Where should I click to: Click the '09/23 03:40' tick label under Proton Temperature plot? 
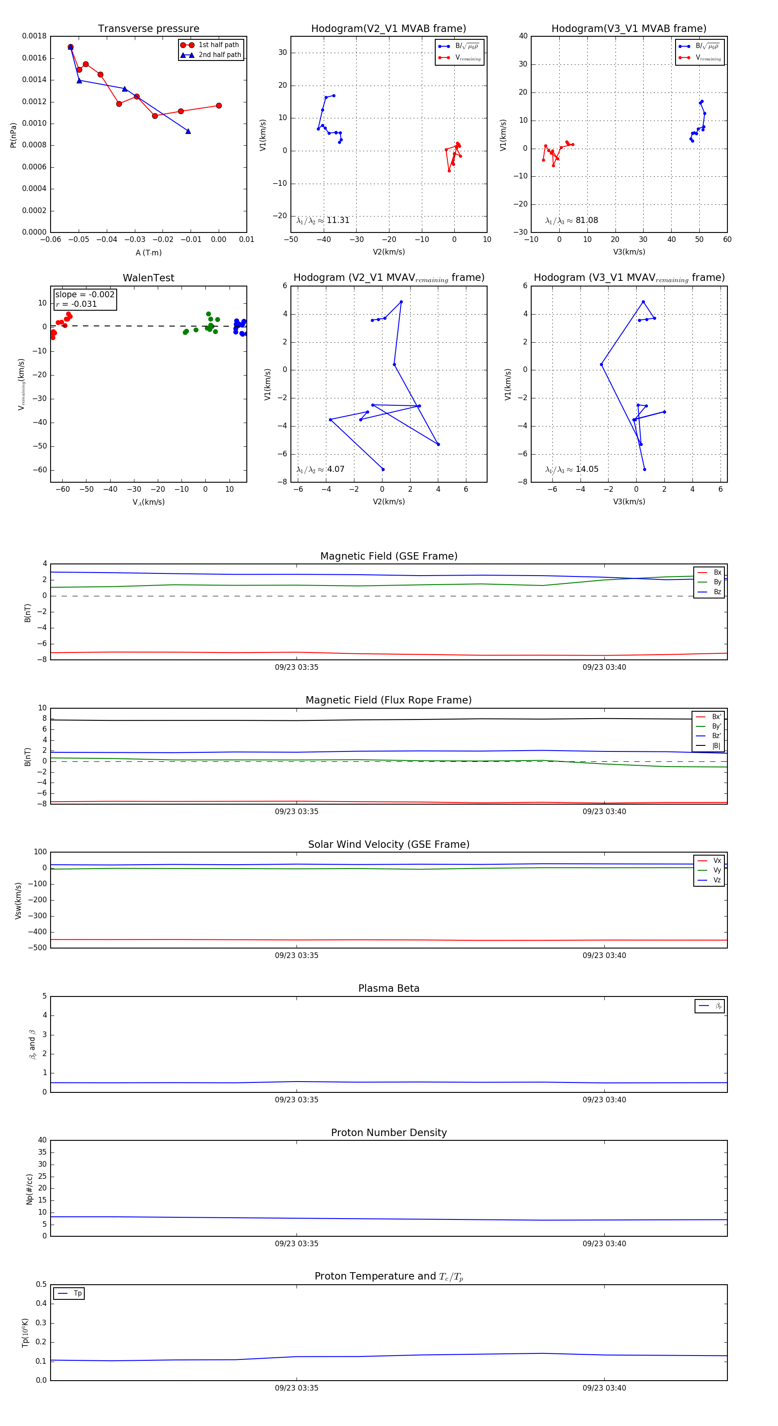(x=604, y=1388)
